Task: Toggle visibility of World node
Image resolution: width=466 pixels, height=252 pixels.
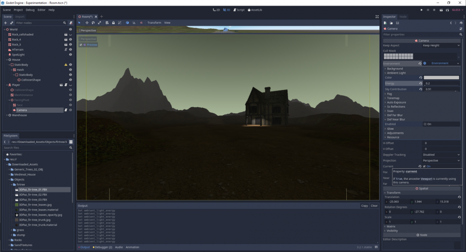Action: (70, 29)
